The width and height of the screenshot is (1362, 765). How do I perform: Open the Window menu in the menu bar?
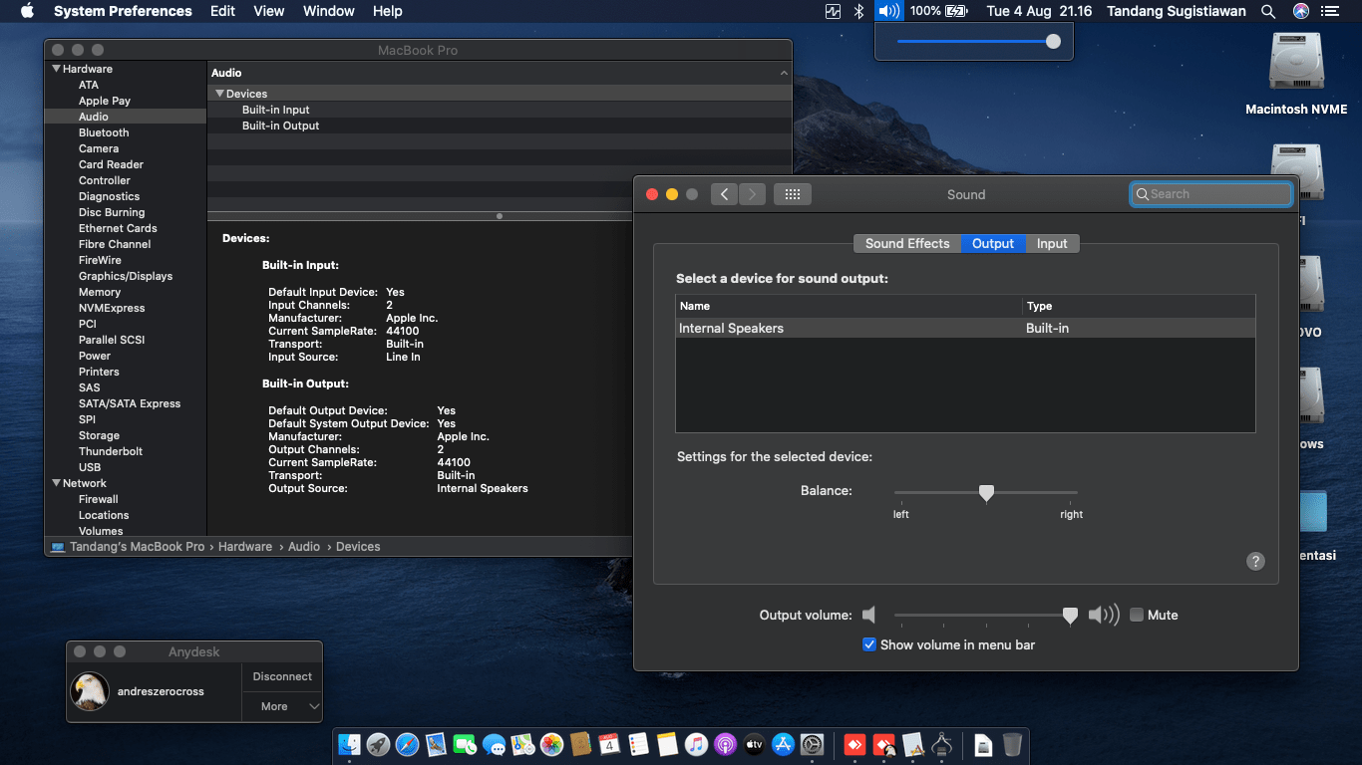point(328,11)
